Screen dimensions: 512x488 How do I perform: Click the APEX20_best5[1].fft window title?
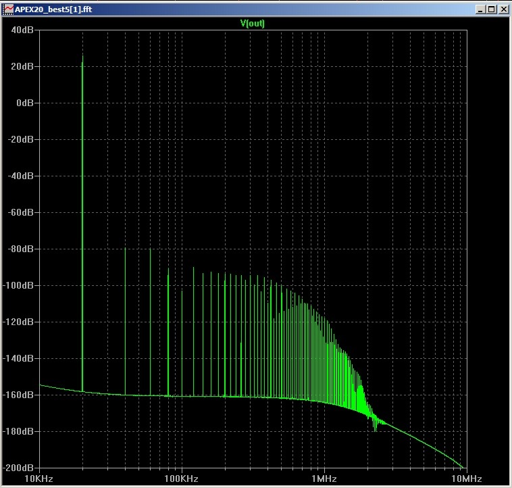tap(53, 9)
